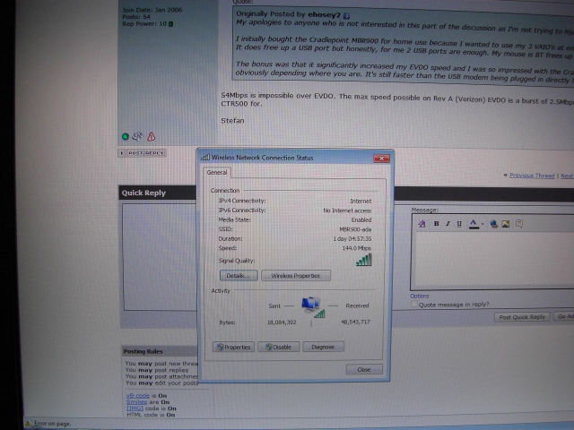
Task: Click the Post Reply button
Action: coord(146,153)
